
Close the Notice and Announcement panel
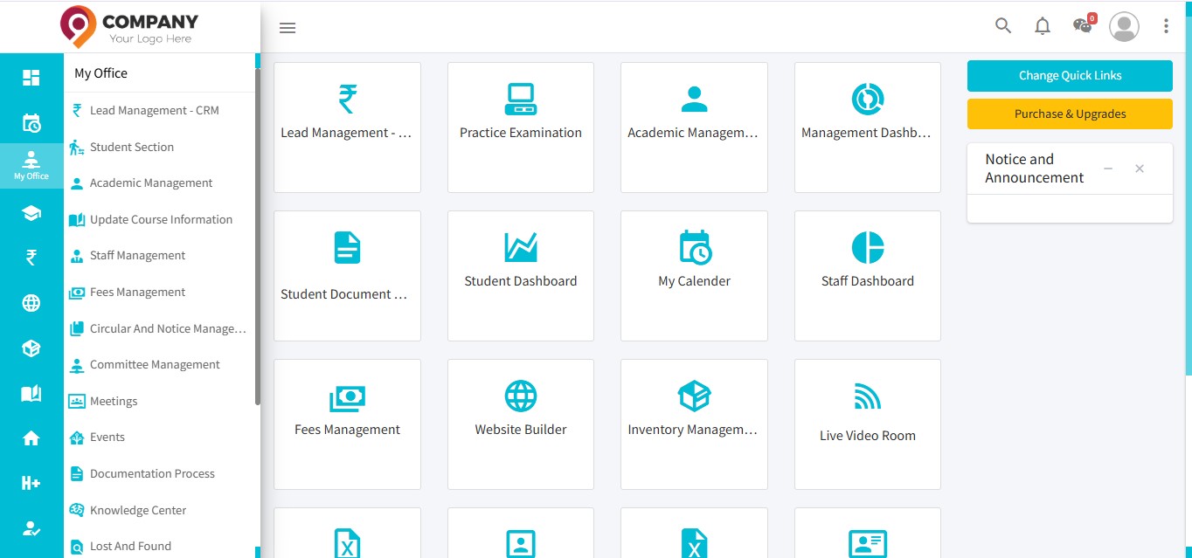pyautogui.click(x=1140, y=169)
